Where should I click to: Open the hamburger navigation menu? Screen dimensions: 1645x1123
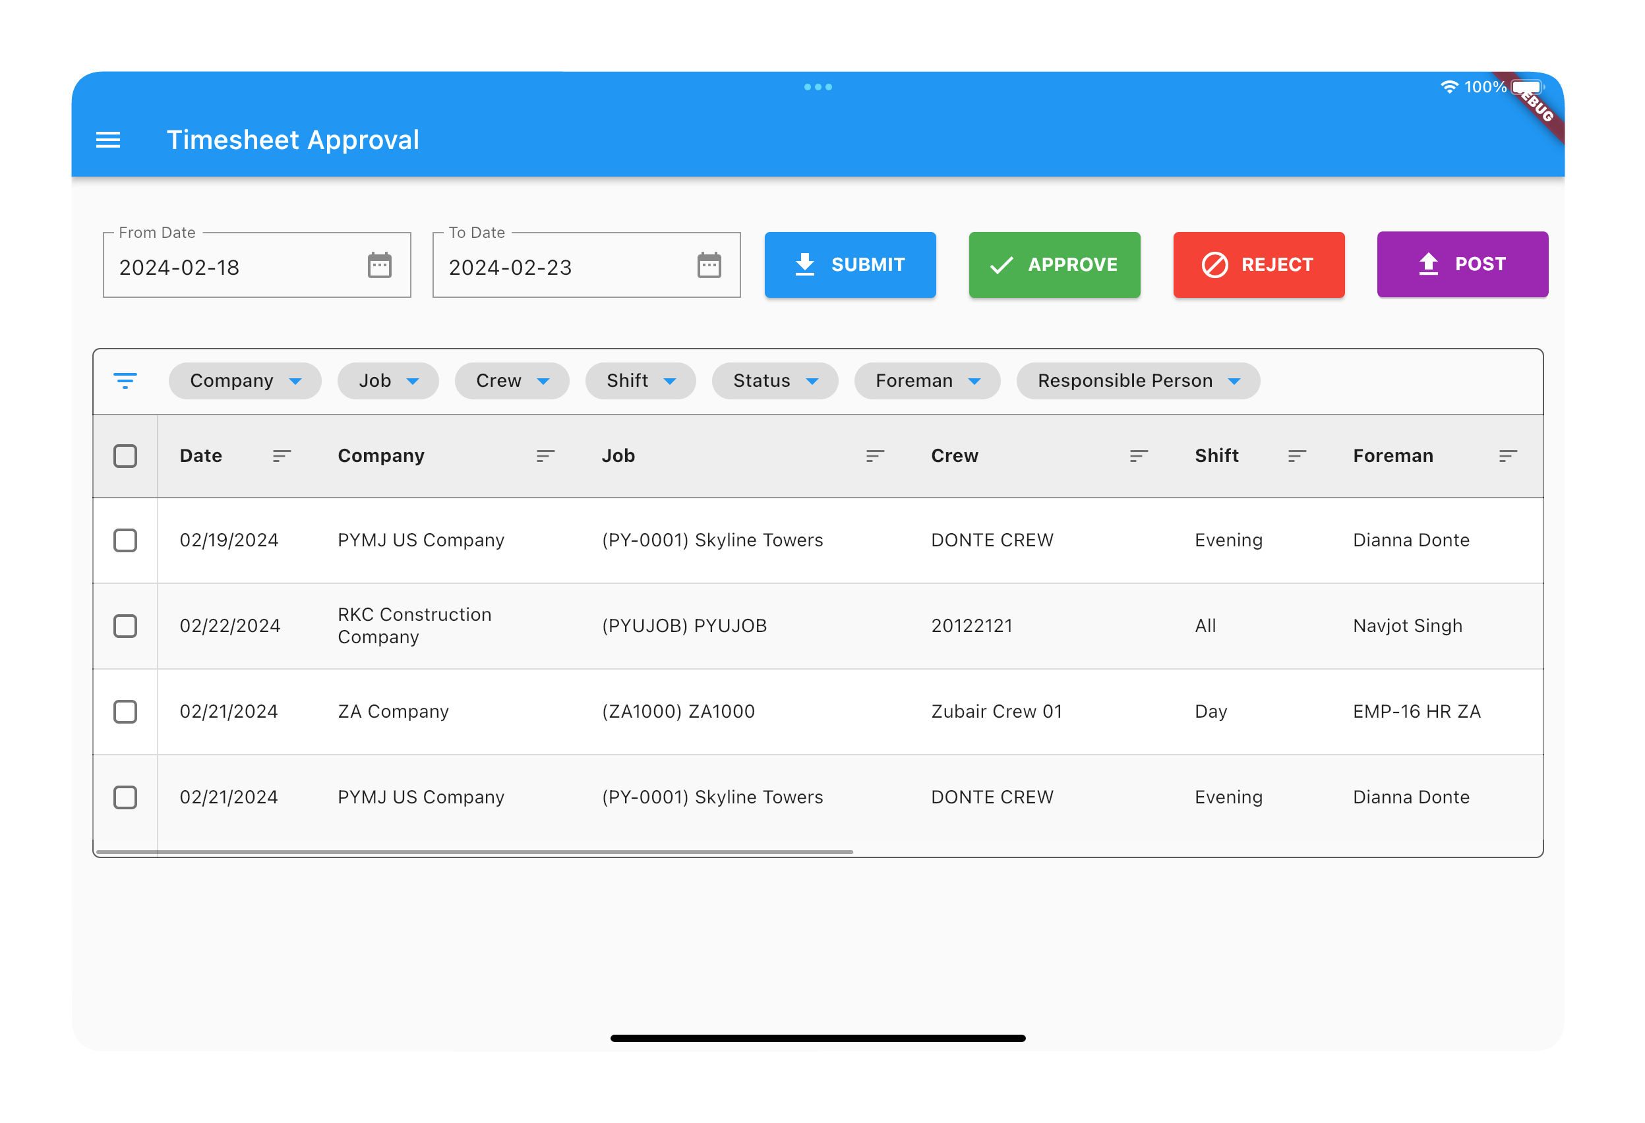tap(108, 140)
